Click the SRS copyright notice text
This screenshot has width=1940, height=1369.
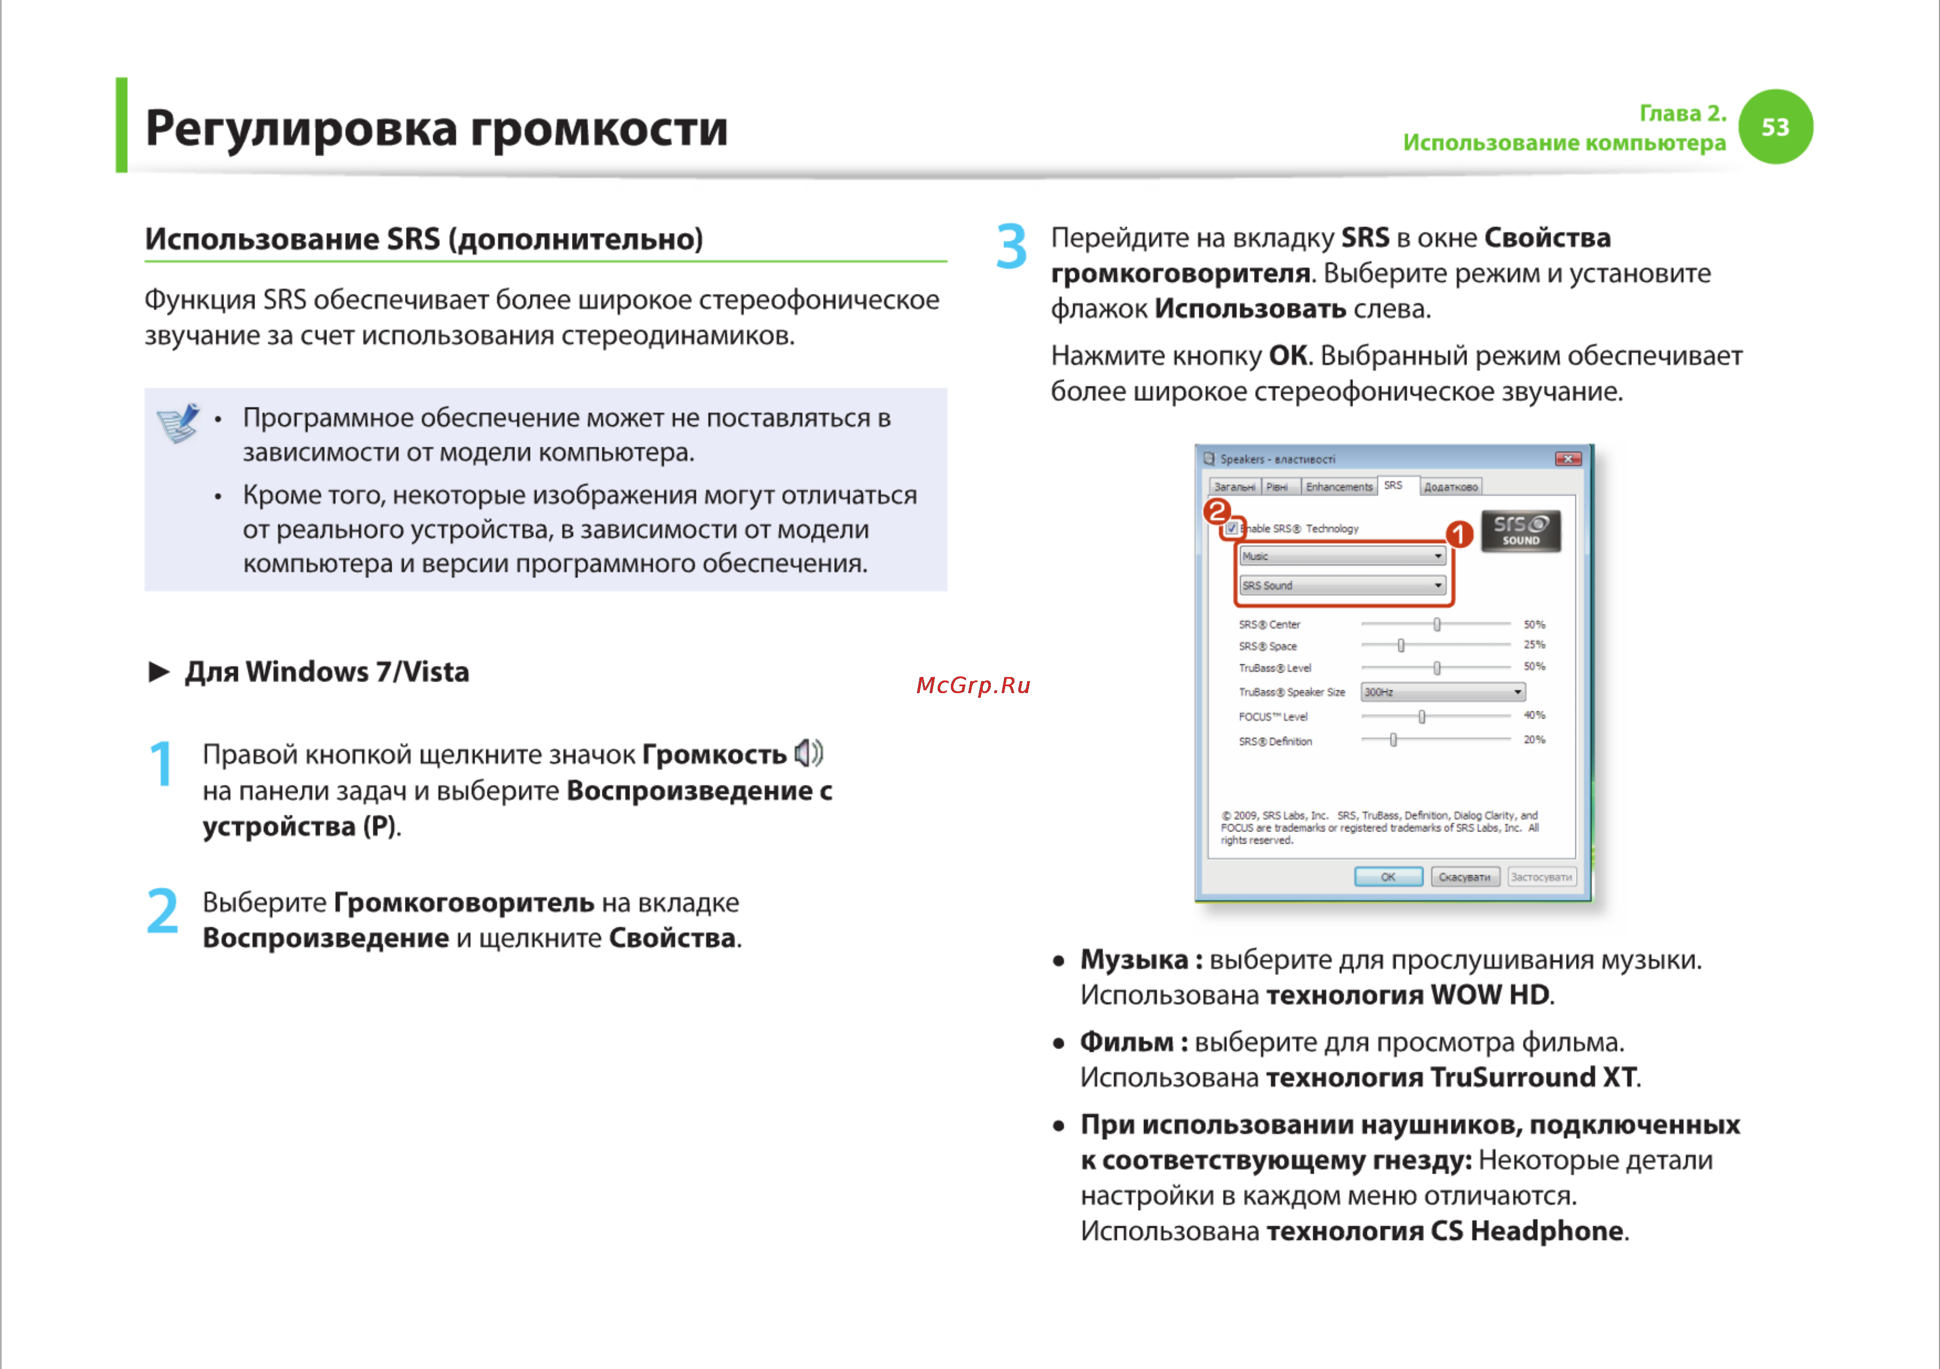point(1380,828)
